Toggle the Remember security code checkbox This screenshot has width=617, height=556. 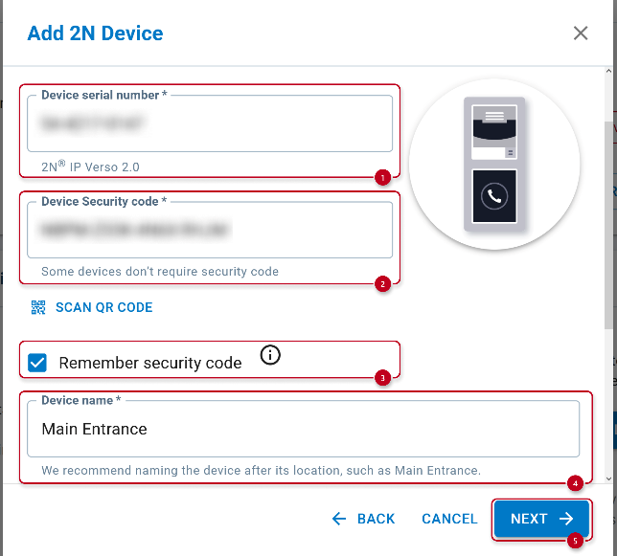(37, 363)
